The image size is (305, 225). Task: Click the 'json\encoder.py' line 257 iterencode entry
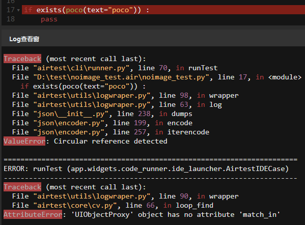click(110, 132)
